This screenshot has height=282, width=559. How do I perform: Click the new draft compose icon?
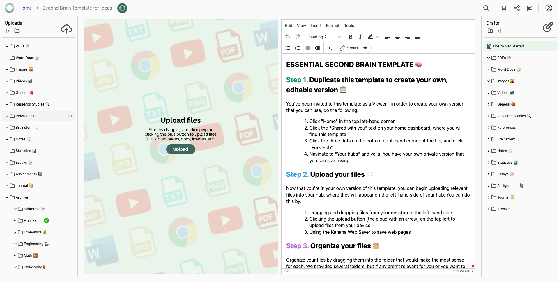pyautogui.click(x=548, y=27)
